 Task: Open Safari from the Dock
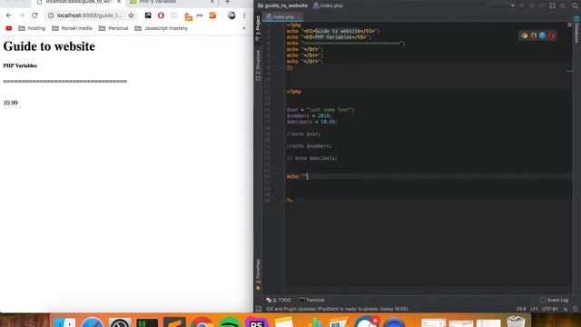point(93,322)
